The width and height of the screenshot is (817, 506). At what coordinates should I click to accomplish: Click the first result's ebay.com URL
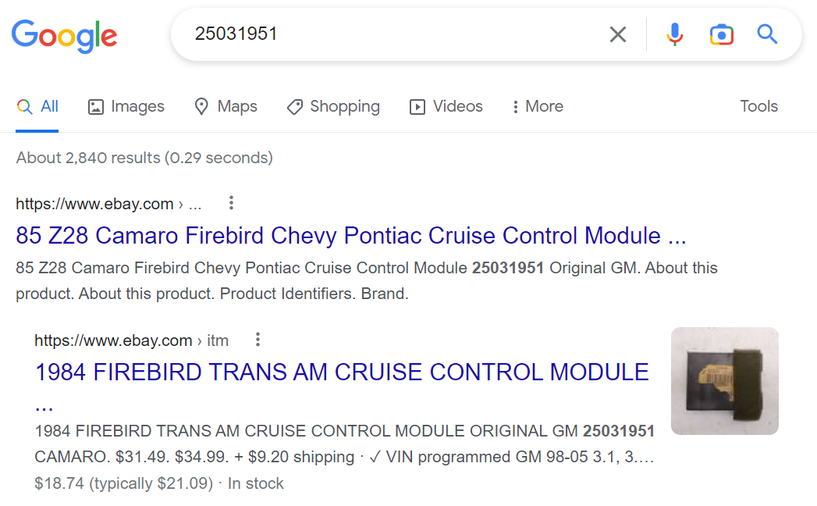point(94,205)
